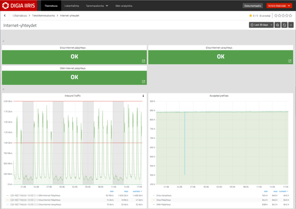Sort the Inbound Traffic legend by current column
Viewport: 296px width, 209px height.
click(137, 191)
